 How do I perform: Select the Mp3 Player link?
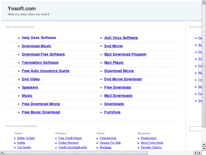(x=114, y=63)
